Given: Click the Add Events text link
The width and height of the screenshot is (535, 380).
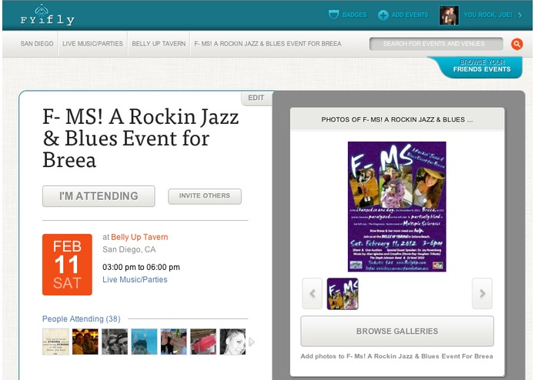Looking at the screenshot, I should (410, 15).
